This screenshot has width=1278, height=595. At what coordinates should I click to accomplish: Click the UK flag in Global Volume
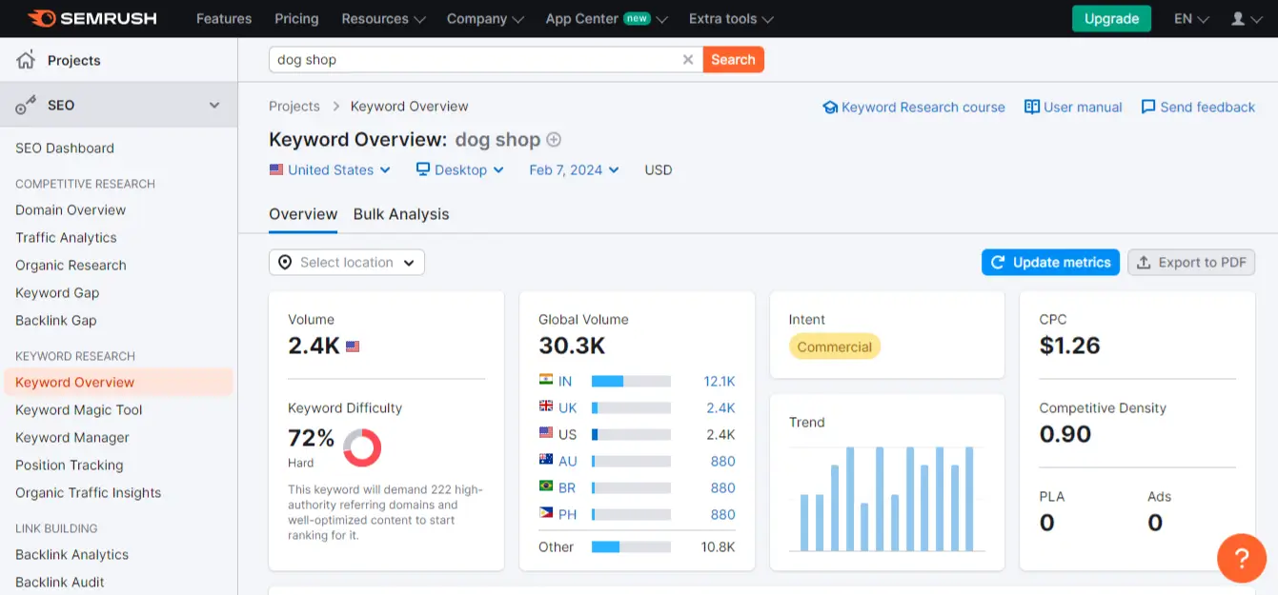[x=546, y=407]
